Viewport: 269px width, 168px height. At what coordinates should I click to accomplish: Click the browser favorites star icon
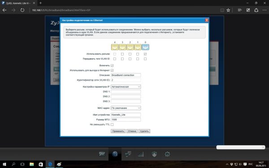pos(228,10)
